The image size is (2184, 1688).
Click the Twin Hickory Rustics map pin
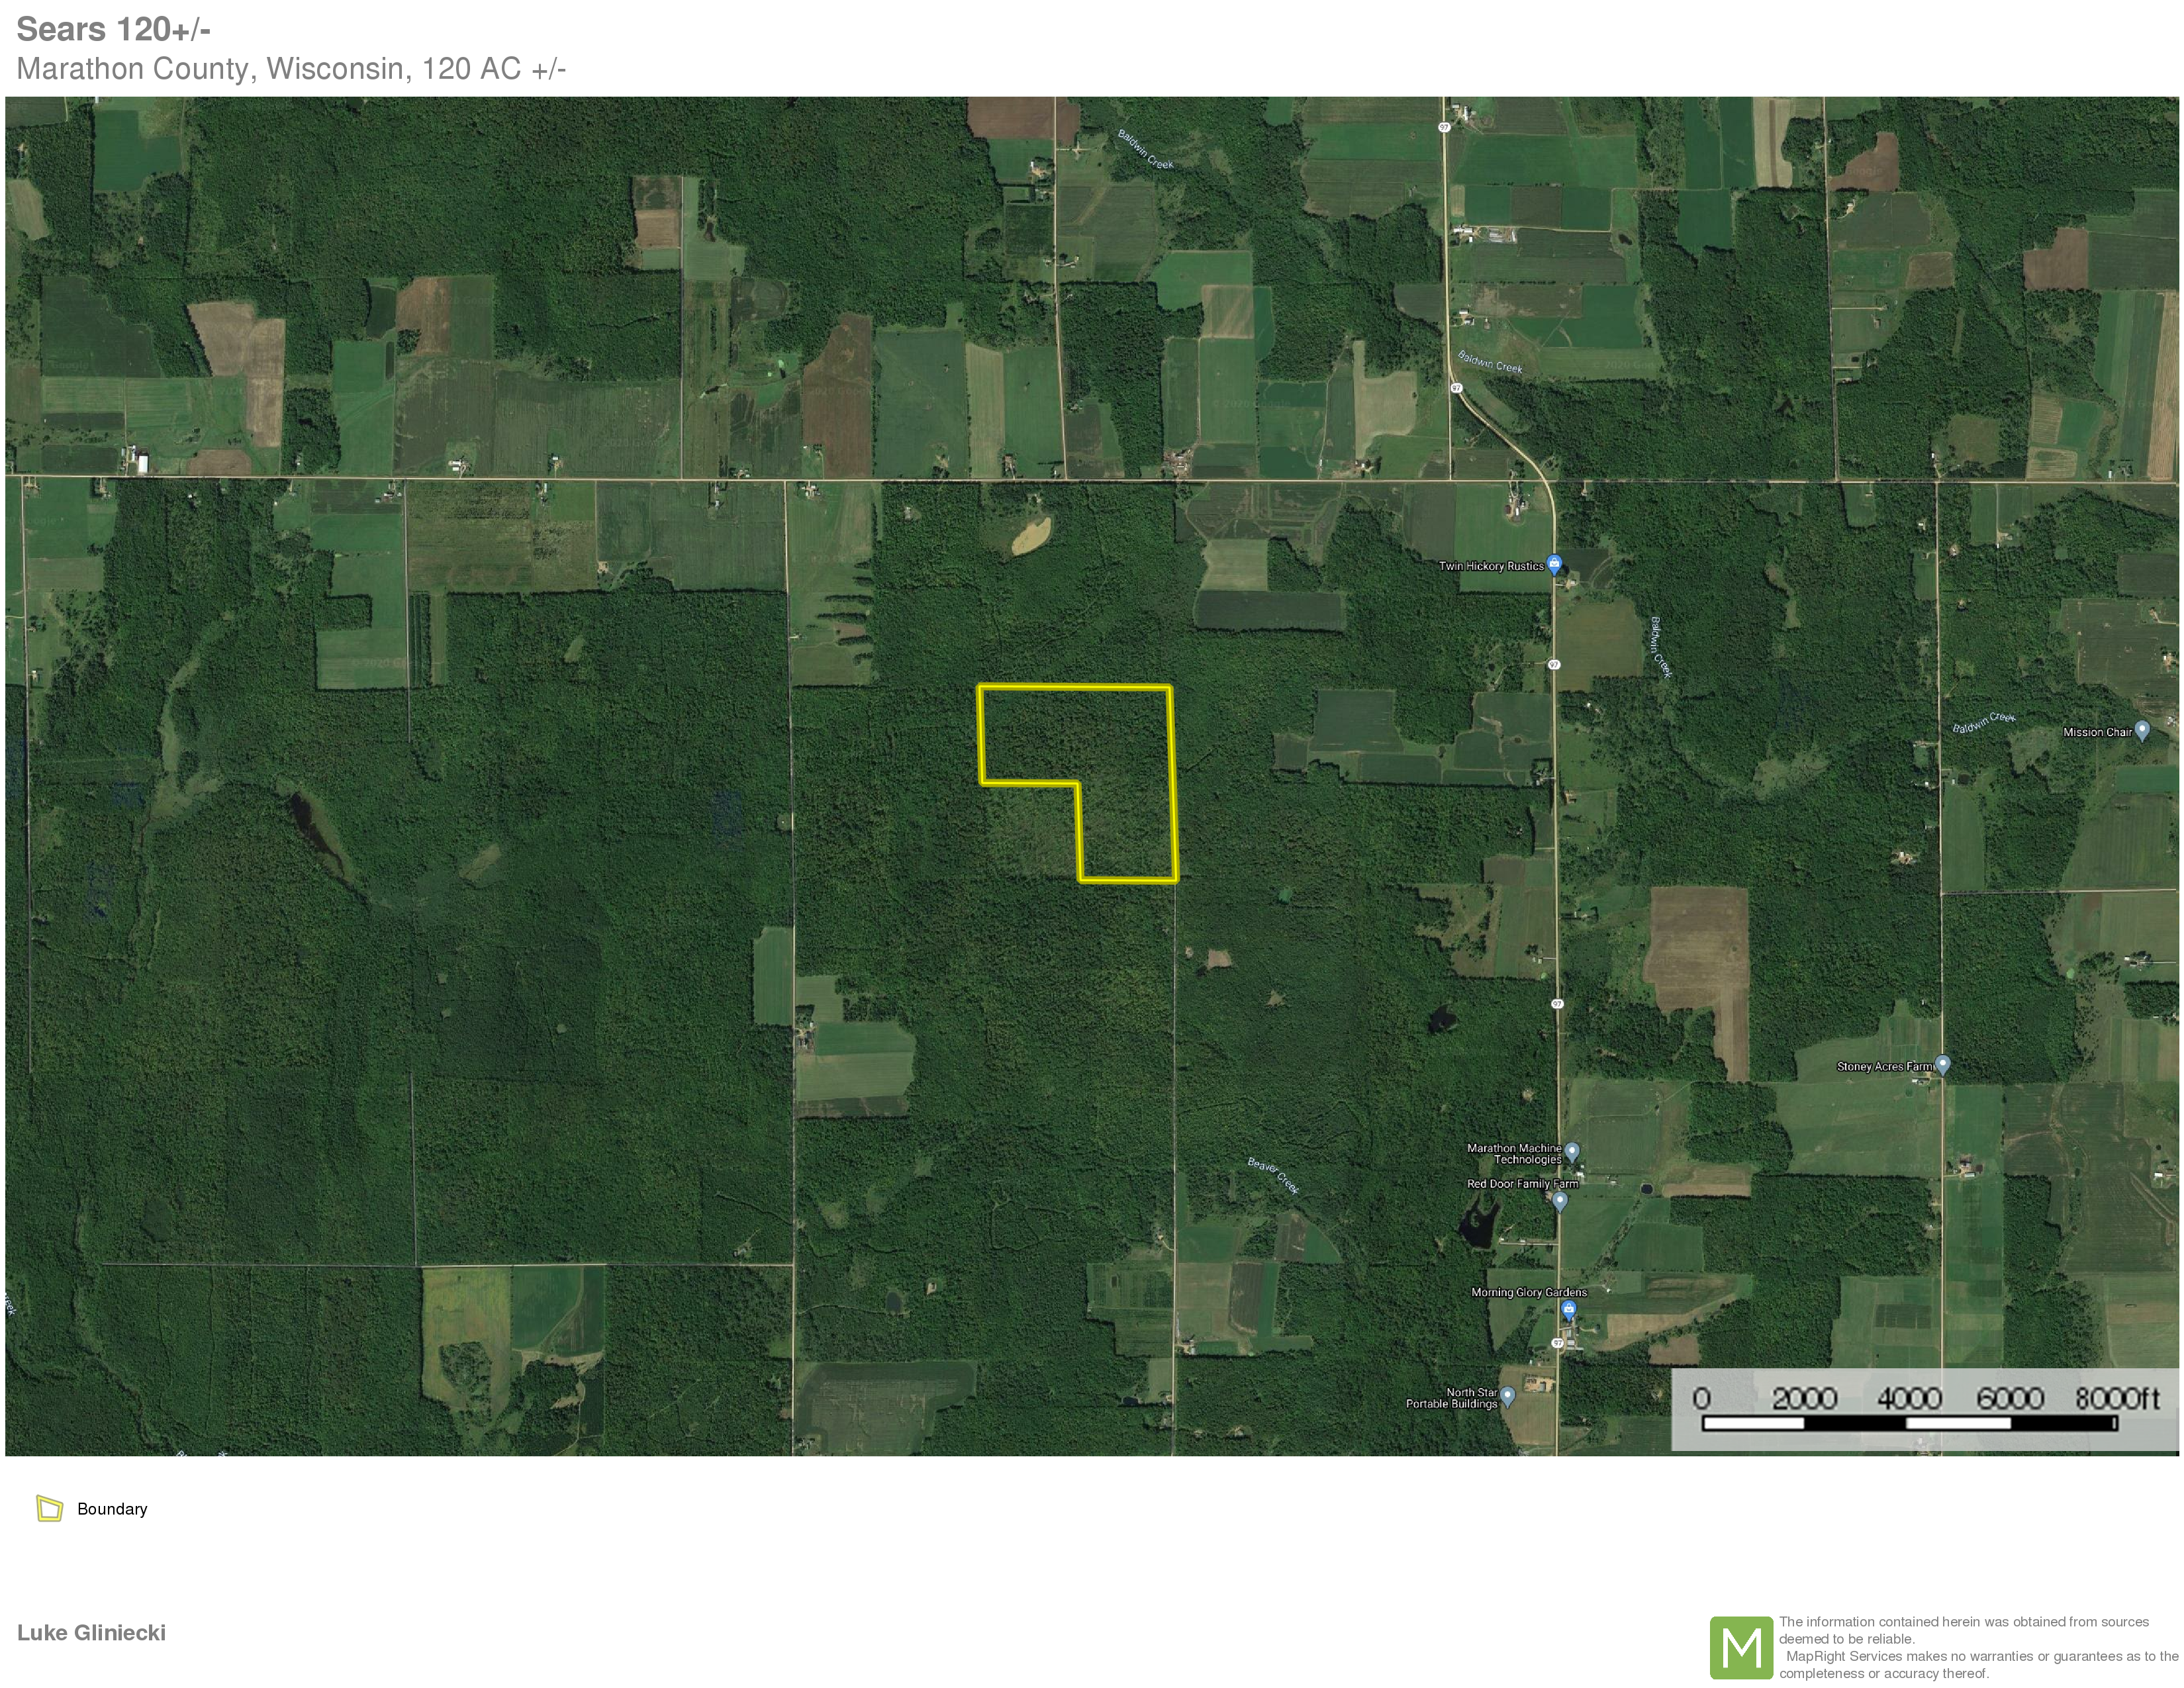point(1554,564)
